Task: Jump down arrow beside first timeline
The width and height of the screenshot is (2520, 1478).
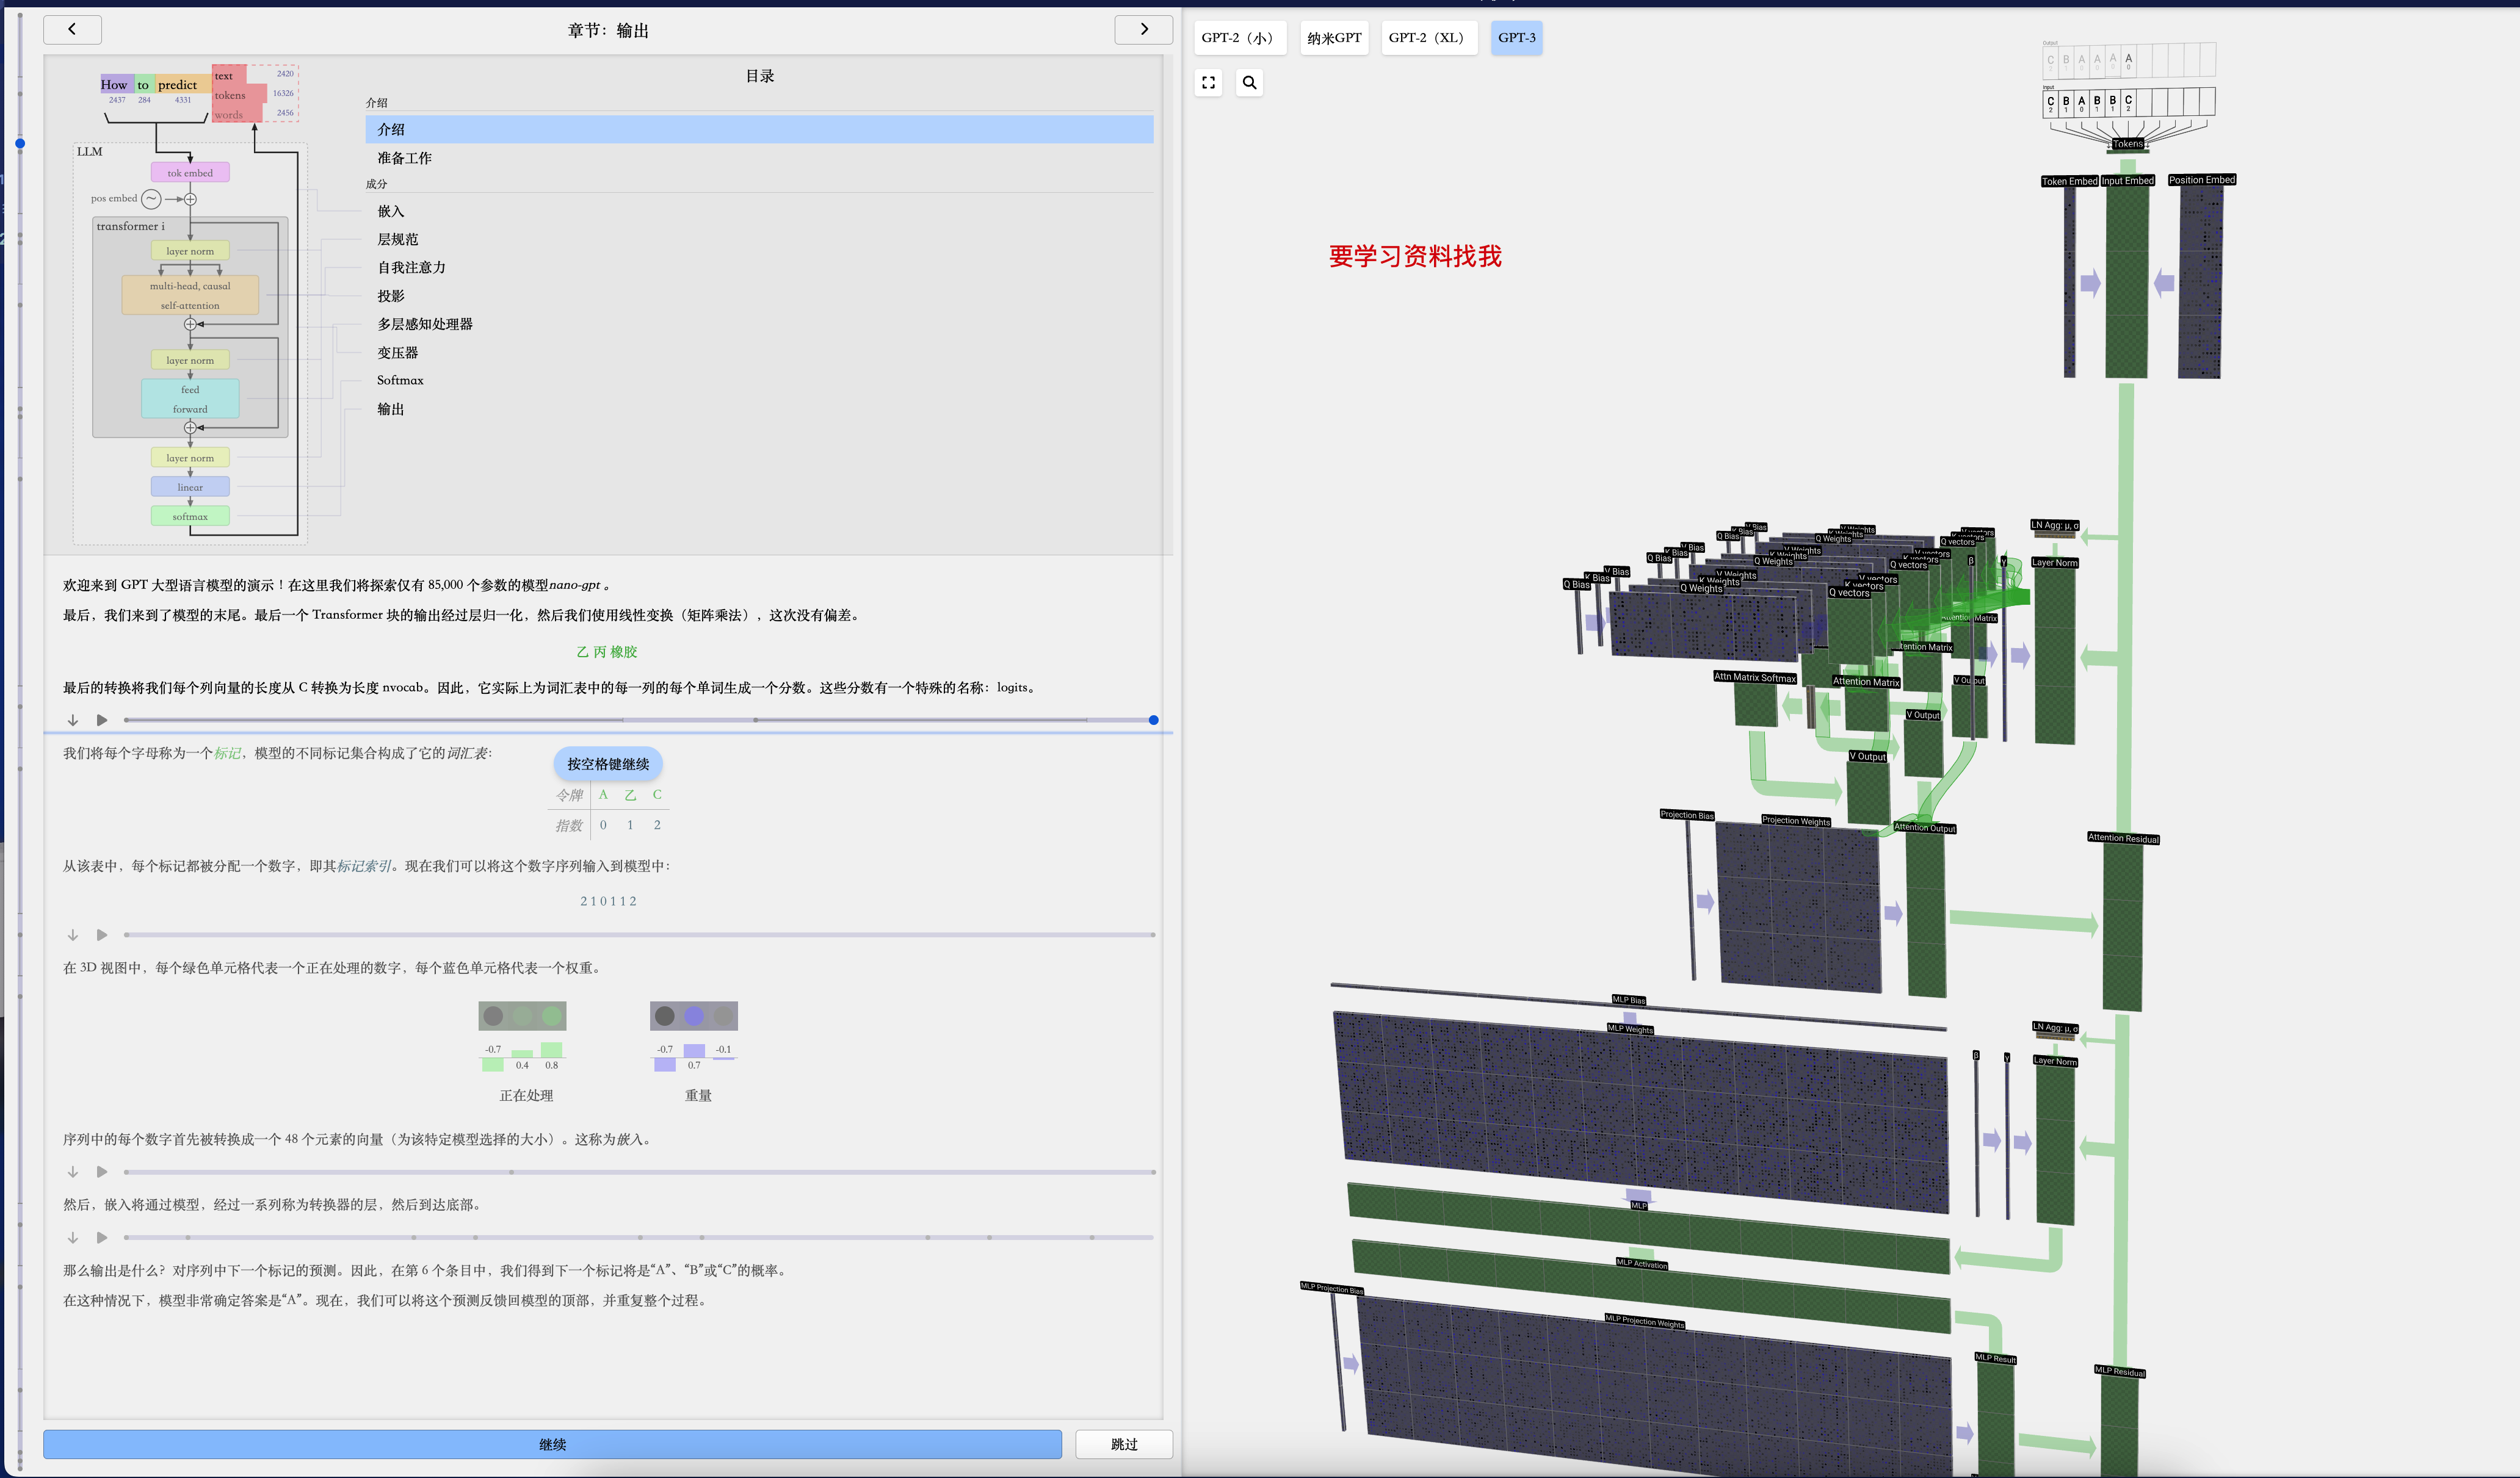Action: 73,719
